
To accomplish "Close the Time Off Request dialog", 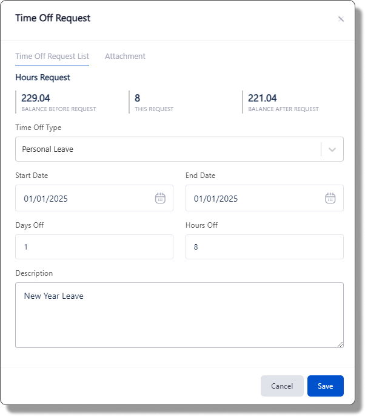I will [x=341, y=19].
